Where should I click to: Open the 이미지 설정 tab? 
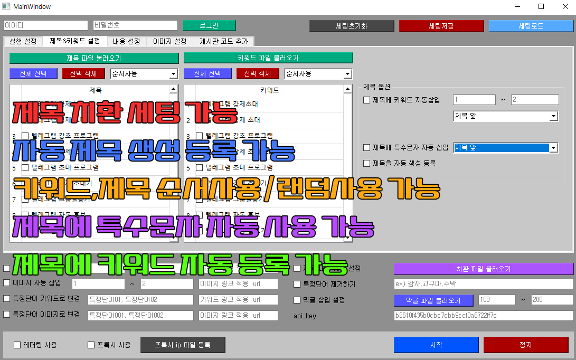[169, 41]
